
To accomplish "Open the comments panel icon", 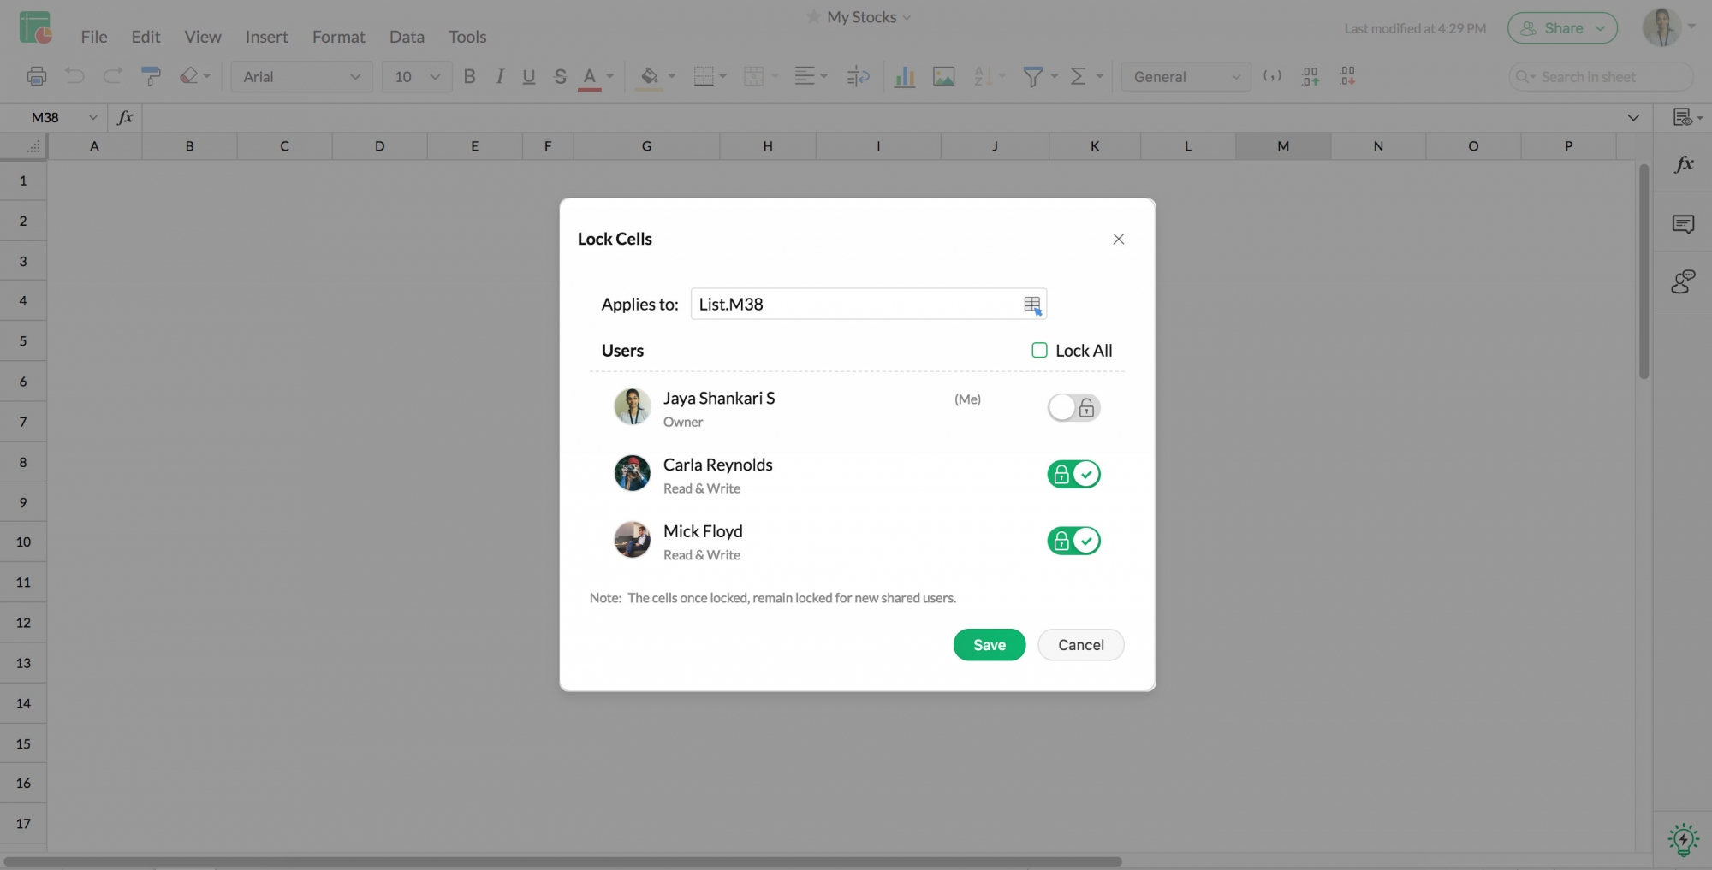I will click(1683, 224).
